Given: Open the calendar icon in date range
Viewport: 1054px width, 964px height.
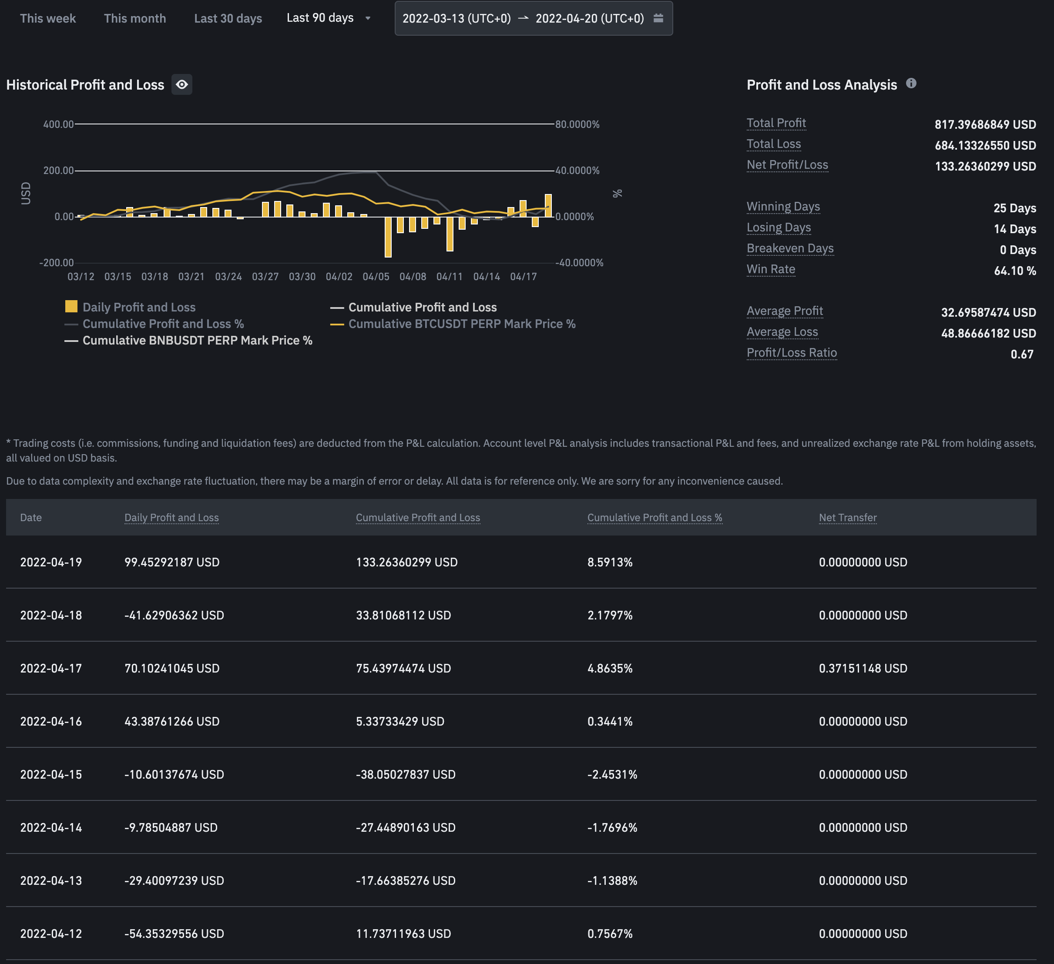Looking at the screenshot, I should (x=658, y=18).
